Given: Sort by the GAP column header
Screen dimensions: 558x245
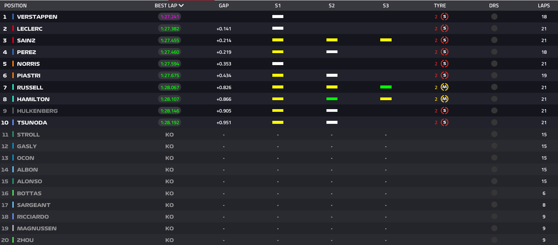Looking at the screenshot, I should coord(224,6).
